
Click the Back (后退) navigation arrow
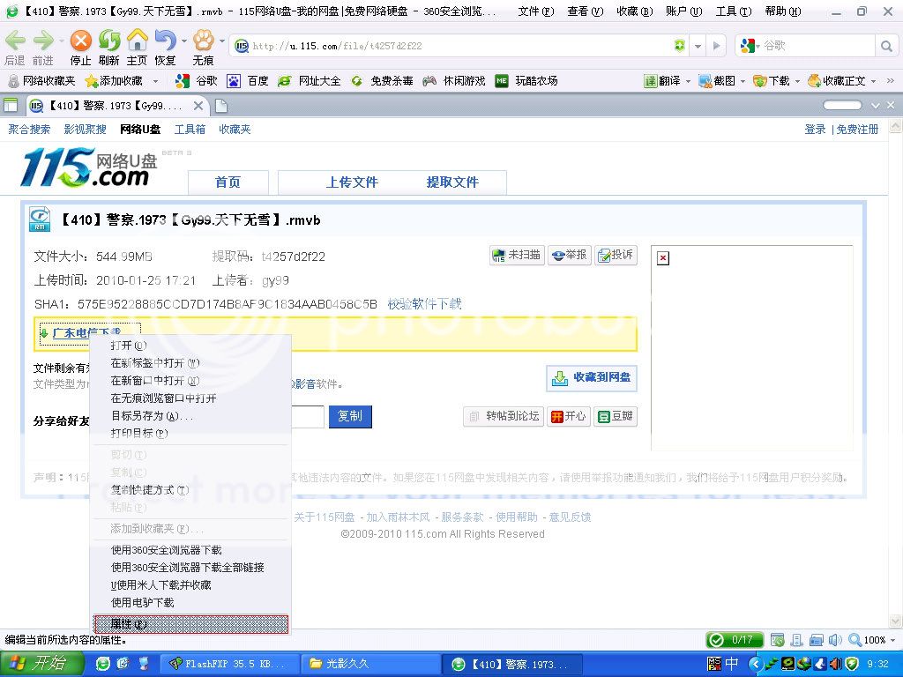click(x=15, y=41)
